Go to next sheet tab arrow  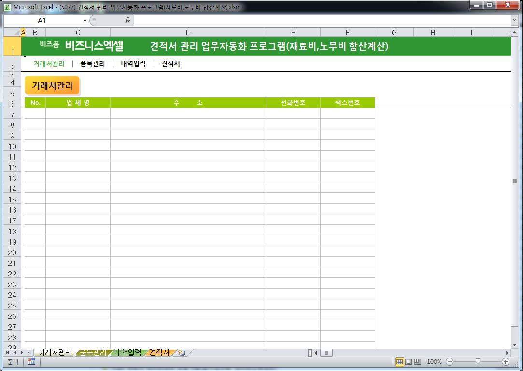coord(22,352)
